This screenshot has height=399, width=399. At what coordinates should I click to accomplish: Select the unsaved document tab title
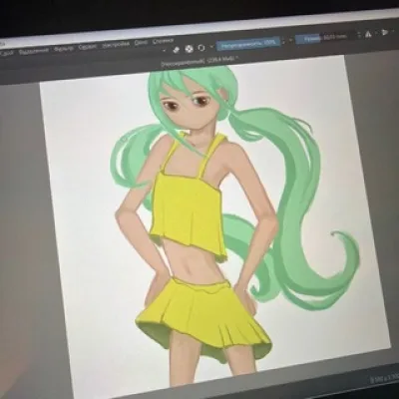click(x=200, y=61)
